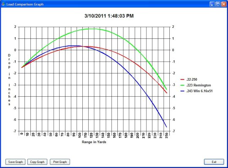Image resolution: width=228 pixels, height=168 pixels.
Task: Click the 150 yard x-axis tick label
Action: click(x=109, y=135)
